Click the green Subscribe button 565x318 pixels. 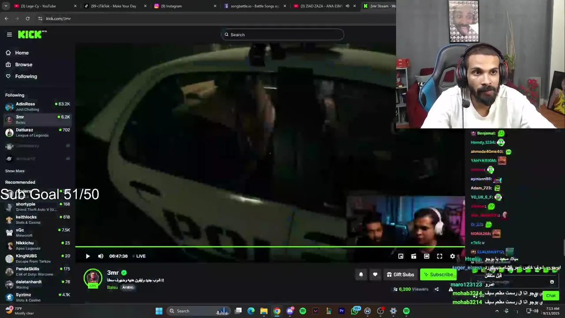point(438,275)
